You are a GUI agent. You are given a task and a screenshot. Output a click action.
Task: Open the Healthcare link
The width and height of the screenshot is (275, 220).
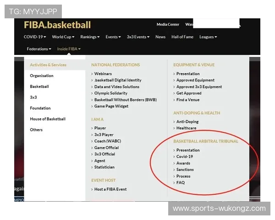(x=186, y=128)
